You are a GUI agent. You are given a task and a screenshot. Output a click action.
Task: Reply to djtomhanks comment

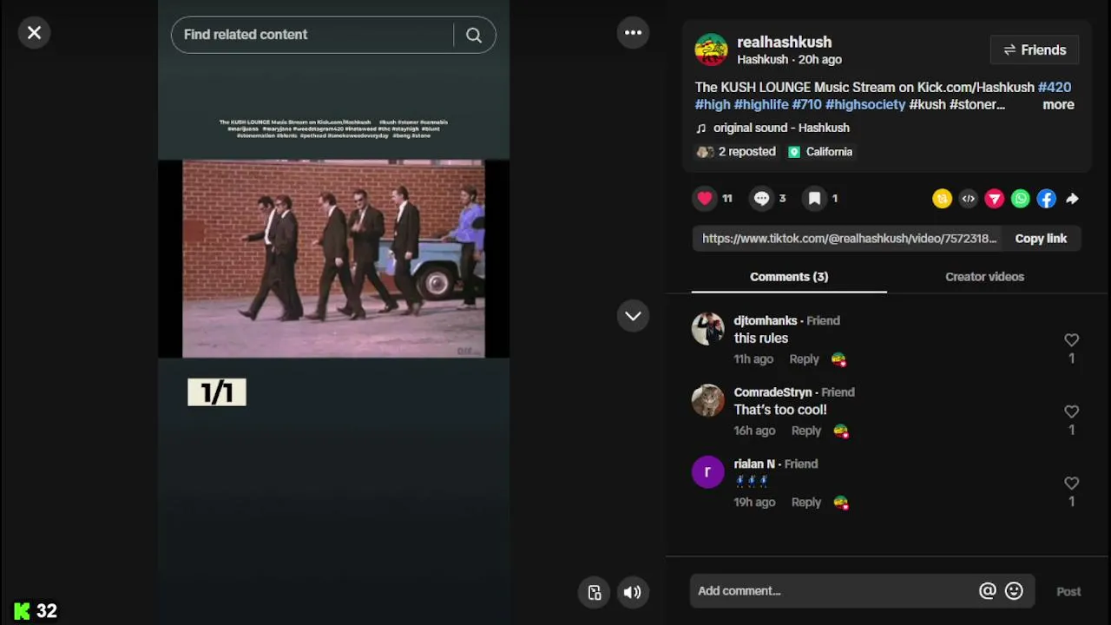click(804, 359)
